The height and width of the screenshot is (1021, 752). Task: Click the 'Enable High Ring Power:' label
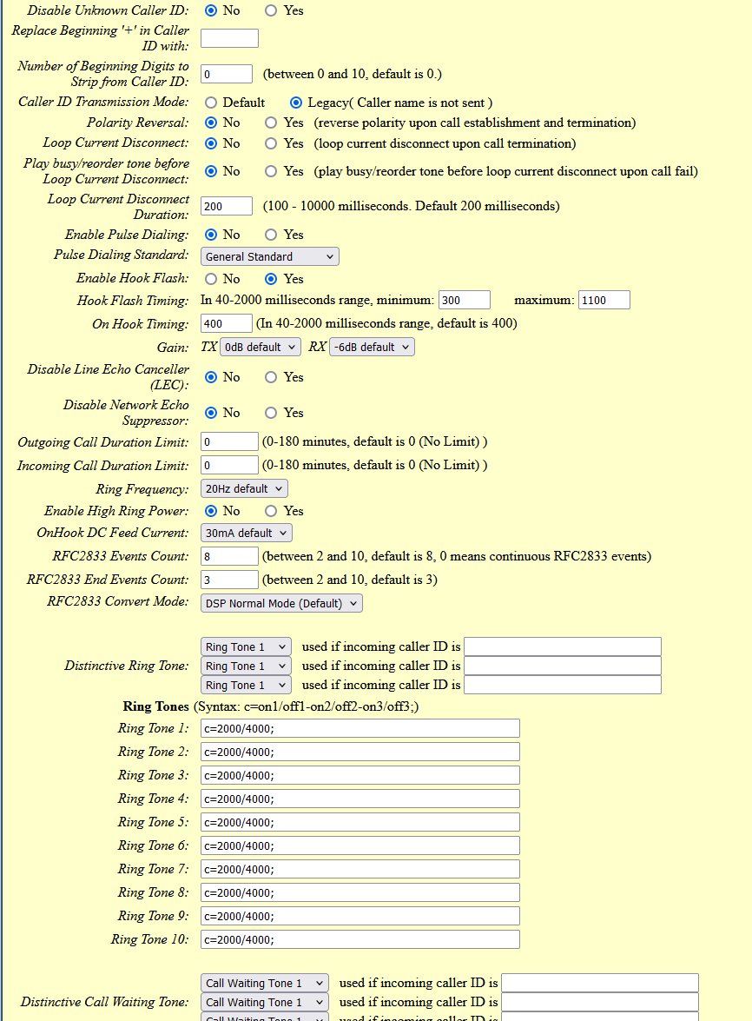coord(116,511)
